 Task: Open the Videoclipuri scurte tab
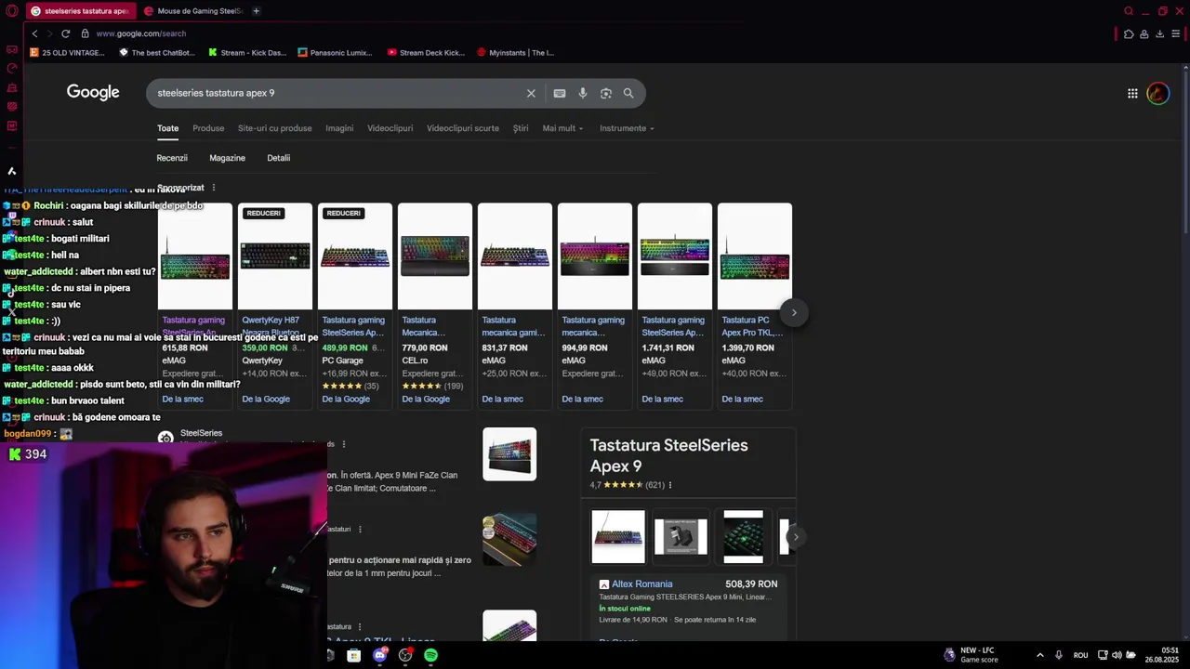click(463, 128)
